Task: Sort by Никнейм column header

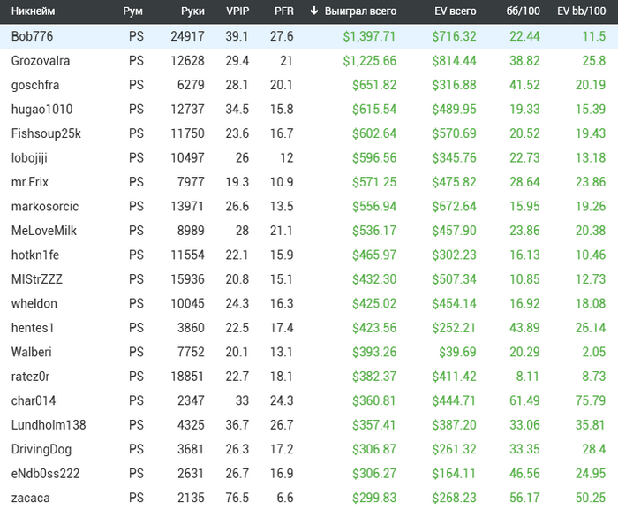Action: pyautogui.click(x=34, y=11)
